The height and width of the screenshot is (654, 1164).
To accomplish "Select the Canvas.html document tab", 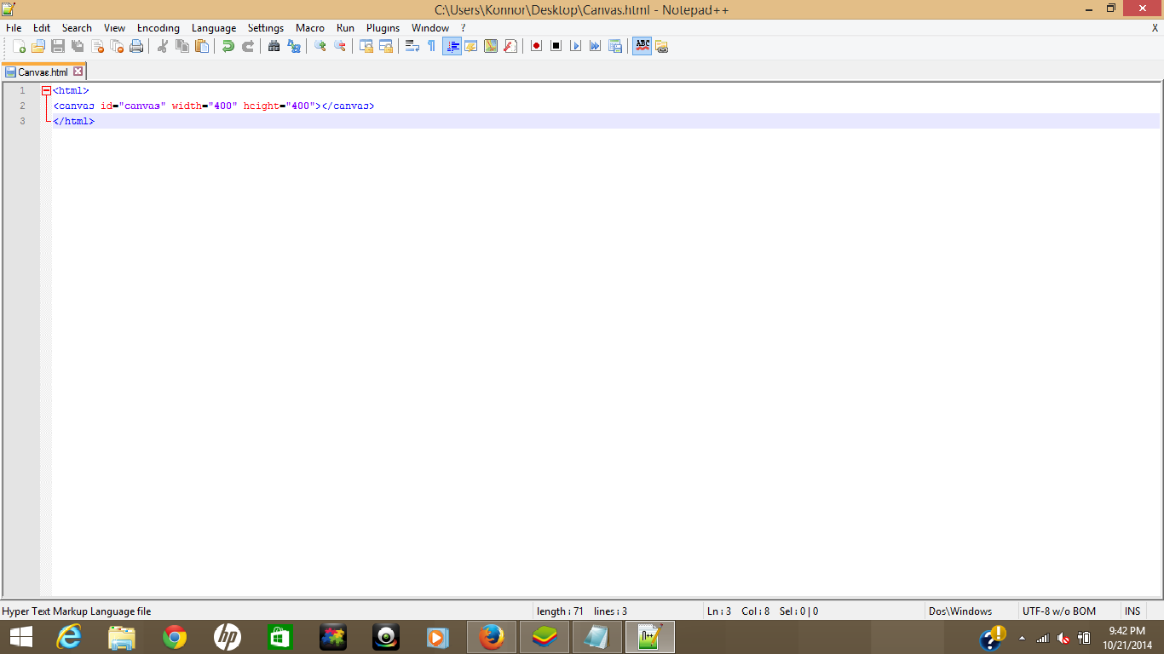I will pyautogui.click(x=43, y=72).
